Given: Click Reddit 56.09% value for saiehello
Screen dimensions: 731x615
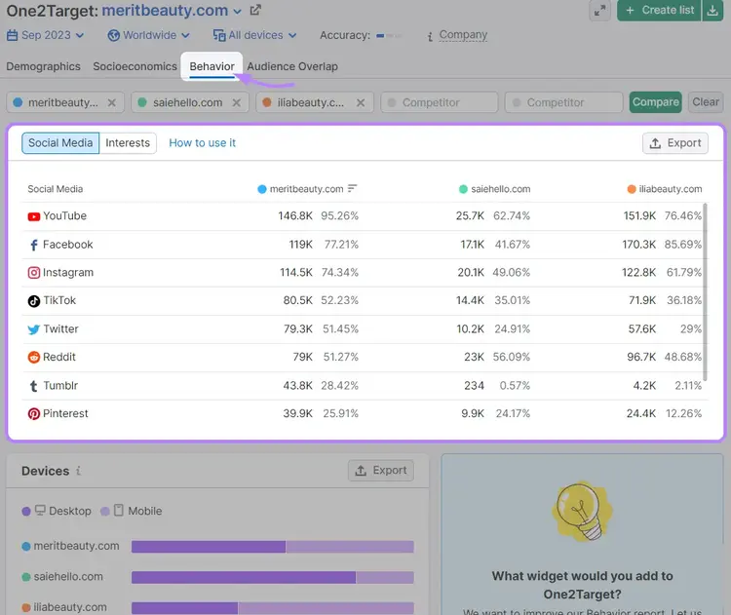Looking at the screenshot, I should coord(512,357).
